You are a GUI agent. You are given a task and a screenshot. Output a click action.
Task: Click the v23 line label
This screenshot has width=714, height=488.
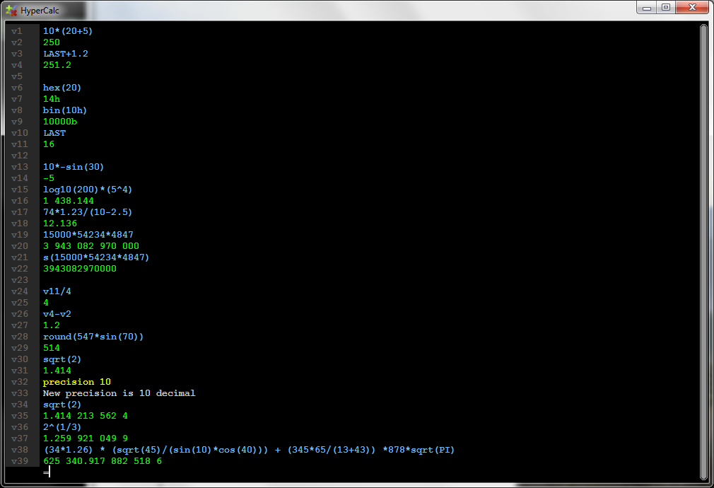tap(20, 280)
